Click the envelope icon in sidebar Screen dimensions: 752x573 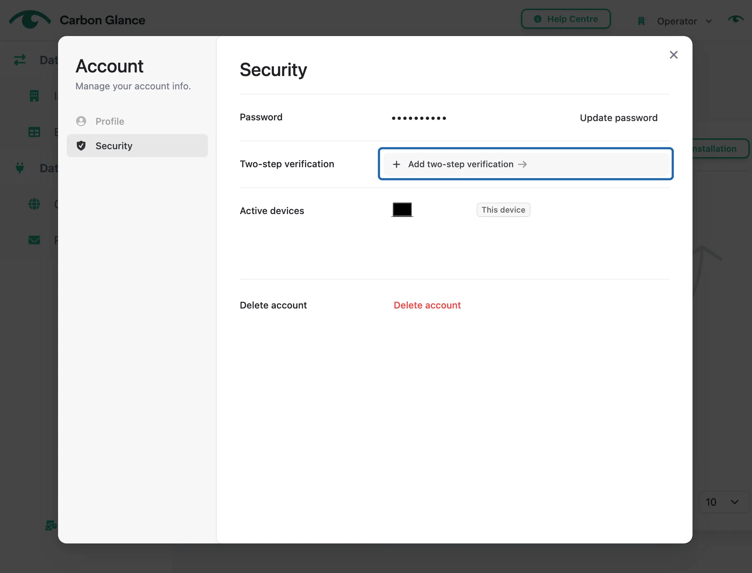click(34, 240)
